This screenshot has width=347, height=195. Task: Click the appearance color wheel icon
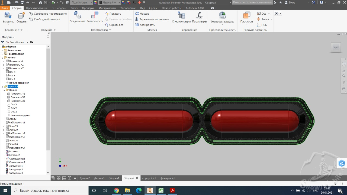[x=95, y=2]
